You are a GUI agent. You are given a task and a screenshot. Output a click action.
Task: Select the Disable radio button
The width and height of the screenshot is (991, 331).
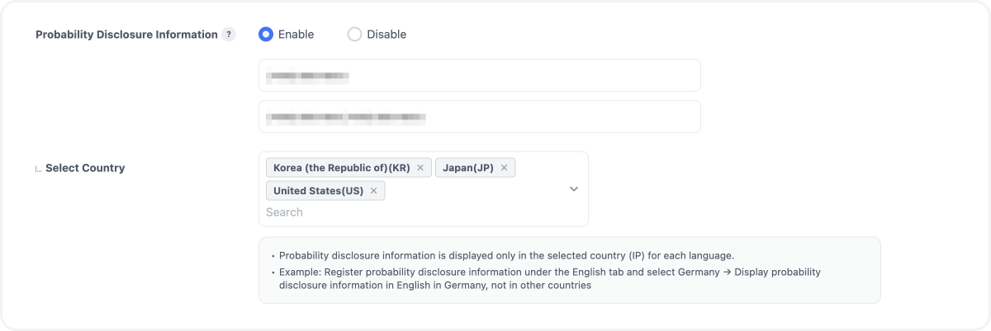click(x=354, y=35)
